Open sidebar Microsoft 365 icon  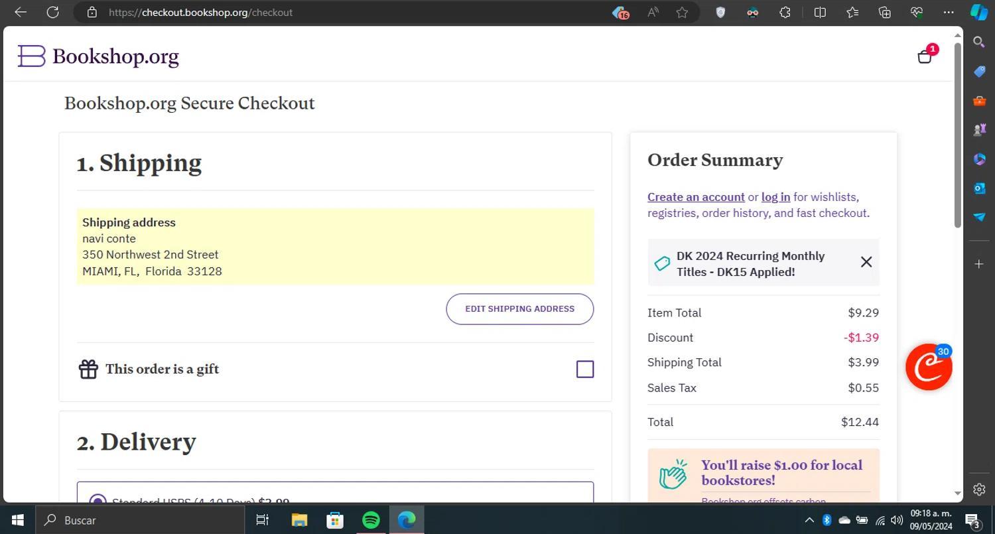tap(979, 159)
